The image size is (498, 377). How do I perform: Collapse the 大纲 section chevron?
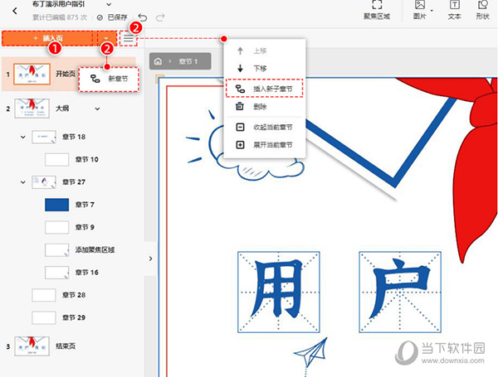[97, 108]
